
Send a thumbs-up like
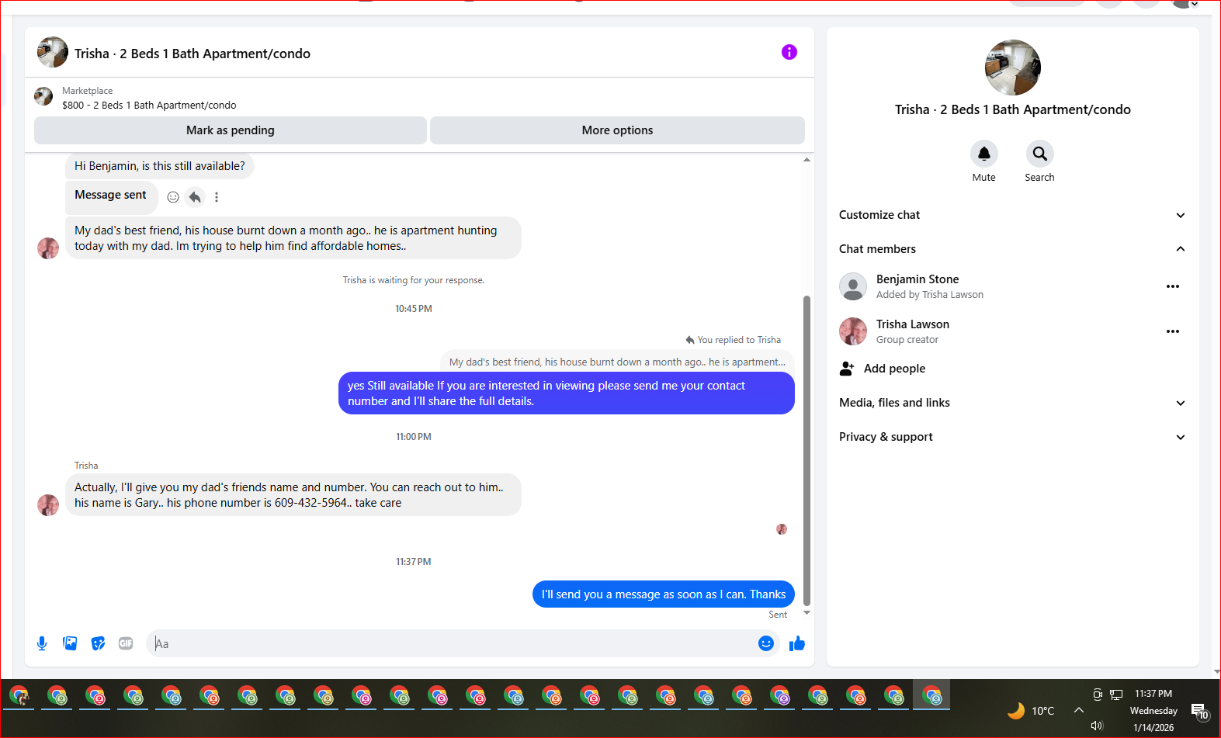[796, 643]
